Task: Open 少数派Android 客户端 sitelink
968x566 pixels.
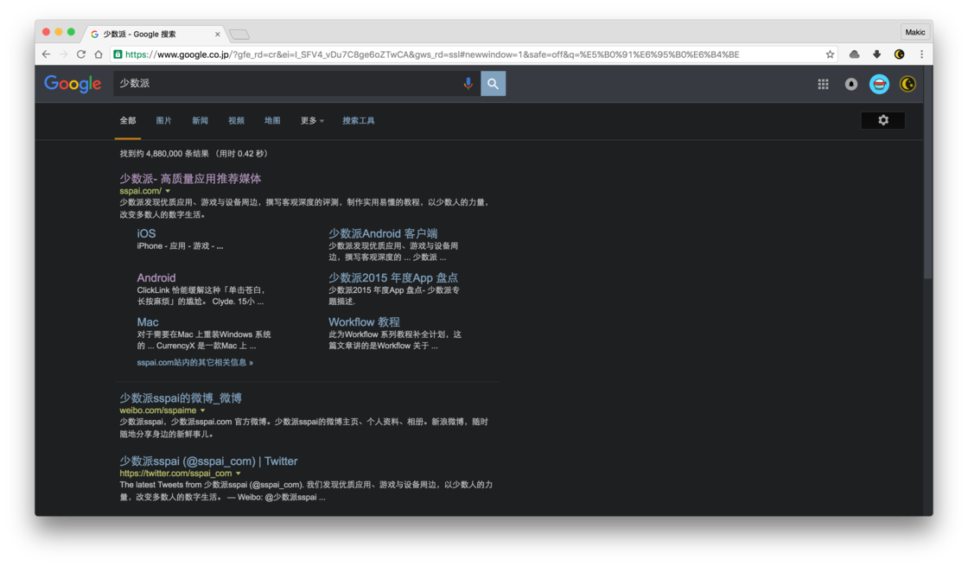Action: point(383,233)
